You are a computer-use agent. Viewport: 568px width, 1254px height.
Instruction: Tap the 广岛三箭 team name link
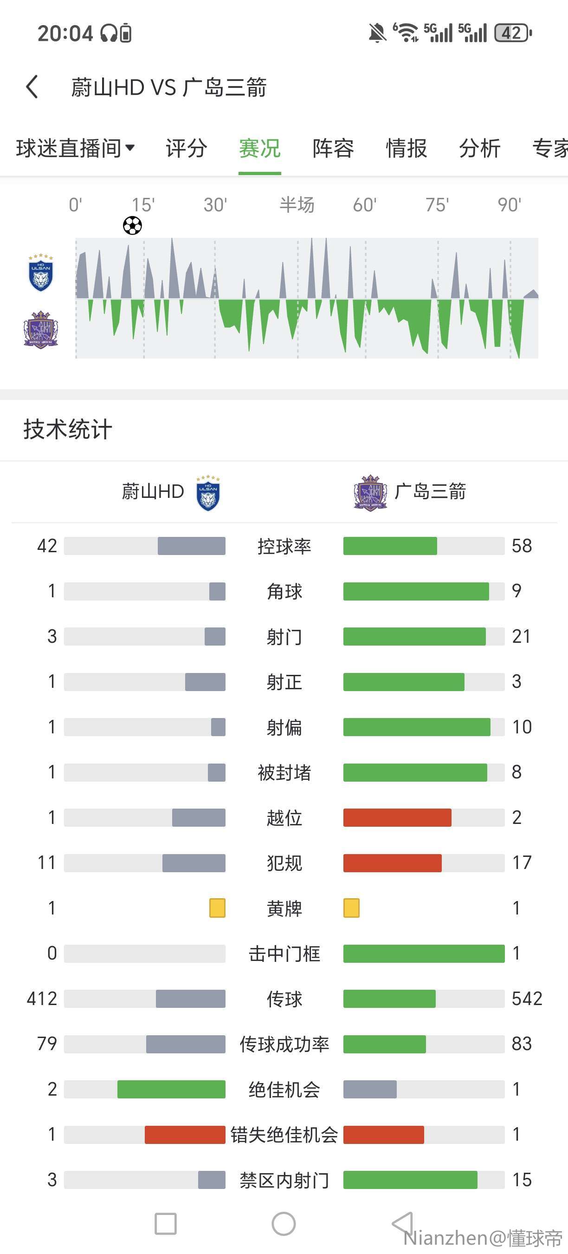click(x=430, y=492)
